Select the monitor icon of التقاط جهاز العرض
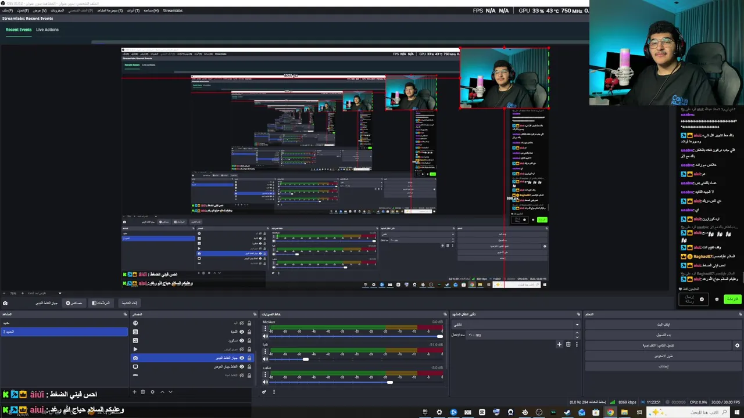This screenshot has width=744, height=418. (x=135, y=367)
